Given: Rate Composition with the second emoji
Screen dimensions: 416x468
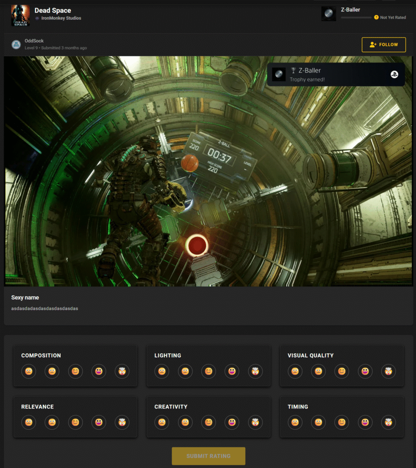Looking at the screenshot, I should click(52, 371).
